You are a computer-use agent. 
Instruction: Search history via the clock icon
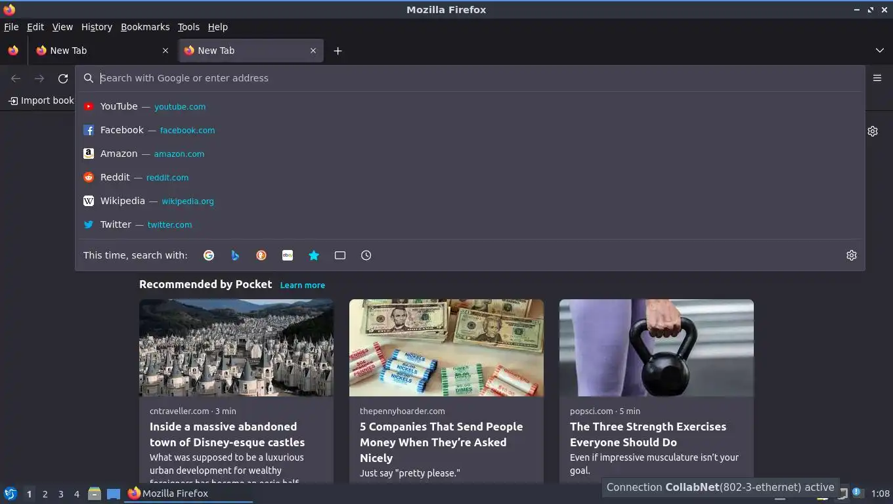tap(366, 255)
